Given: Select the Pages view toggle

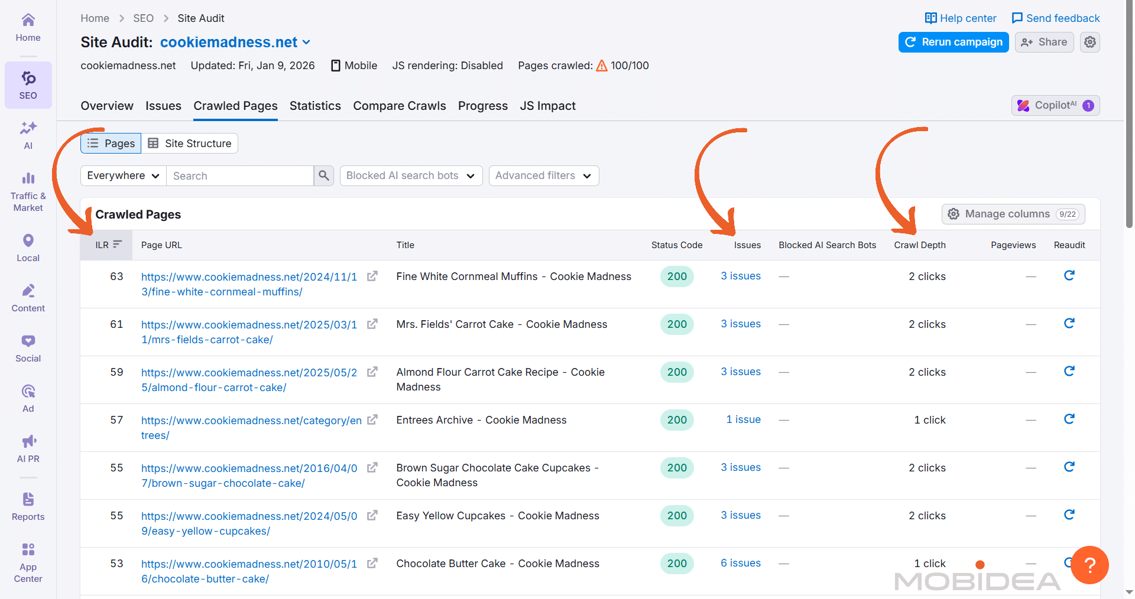Looking at the screenshot, I should 111,143.
